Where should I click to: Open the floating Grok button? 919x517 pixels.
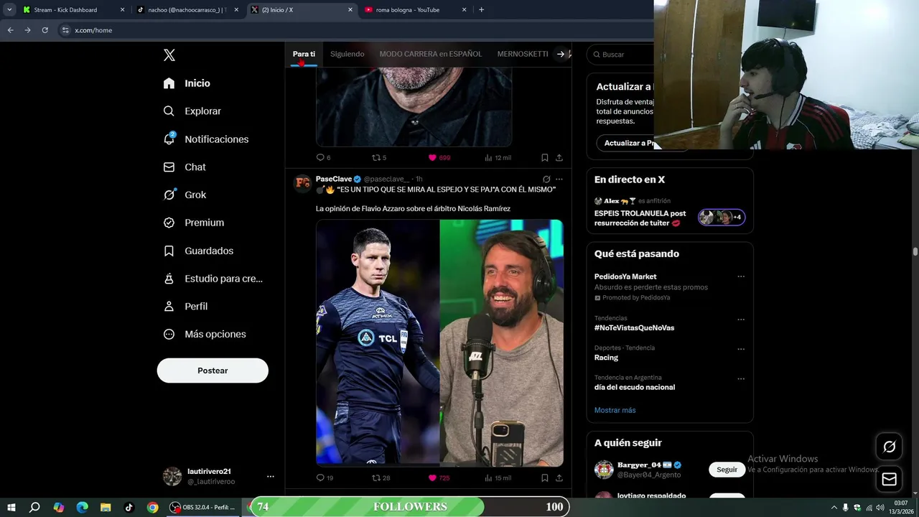pos(889,447)
